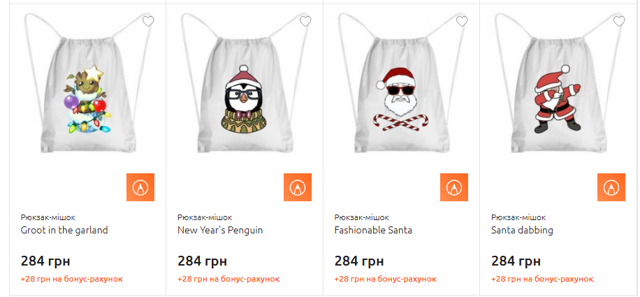Viewport: 640px width, 297px height.
Task: Open the dabbing Santa backpack picture
Action: pos(558,84)
